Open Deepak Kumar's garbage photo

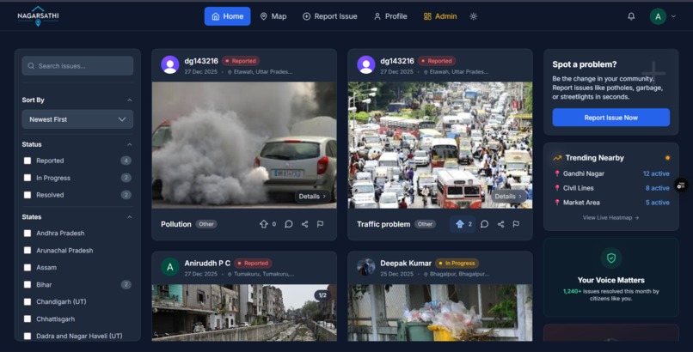click(x=439, y=313)
